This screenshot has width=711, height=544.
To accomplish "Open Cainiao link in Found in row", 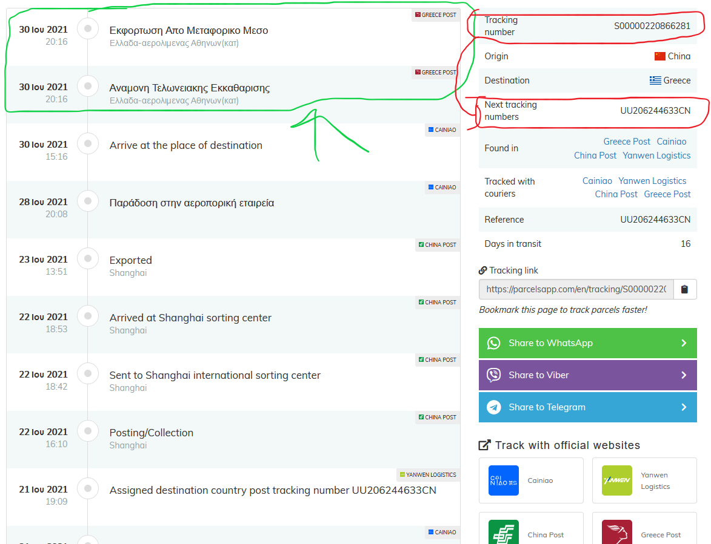I will 672,142.
